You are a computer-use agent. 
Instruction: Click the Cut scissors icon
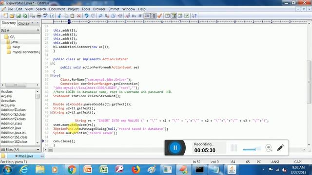point(59,16)
